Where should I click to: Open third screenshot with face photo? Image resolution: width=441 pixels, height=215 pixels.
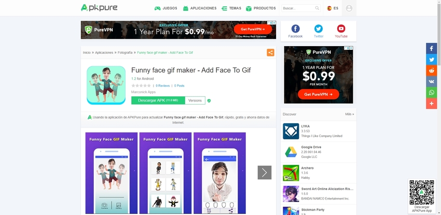219,173
